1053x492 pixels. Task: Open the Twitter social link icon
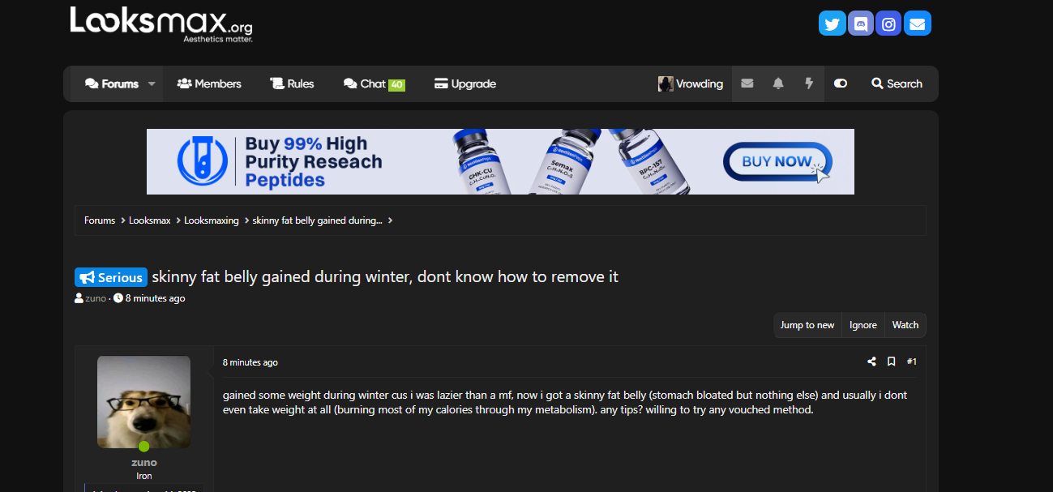[832, 24]
